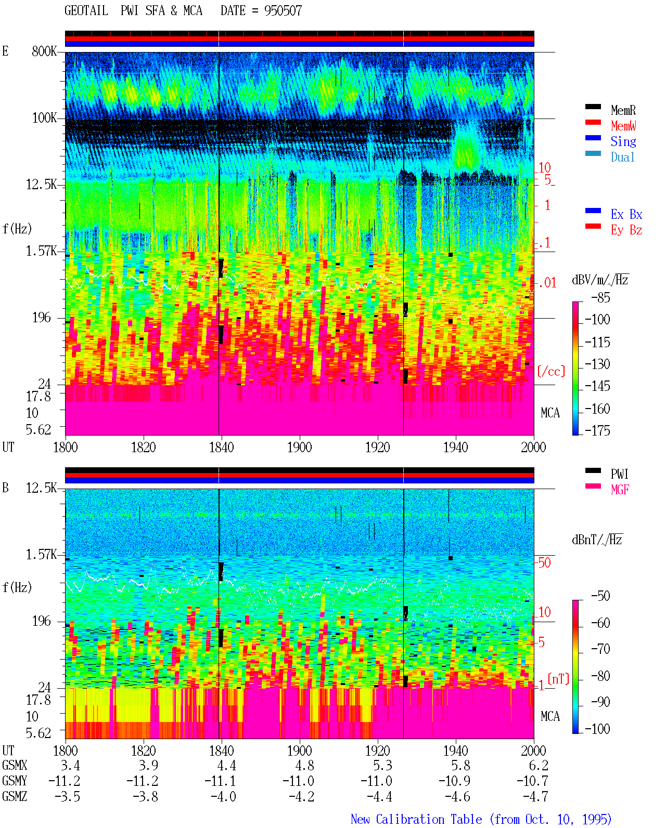Select the "-85" color scale value

601,298
